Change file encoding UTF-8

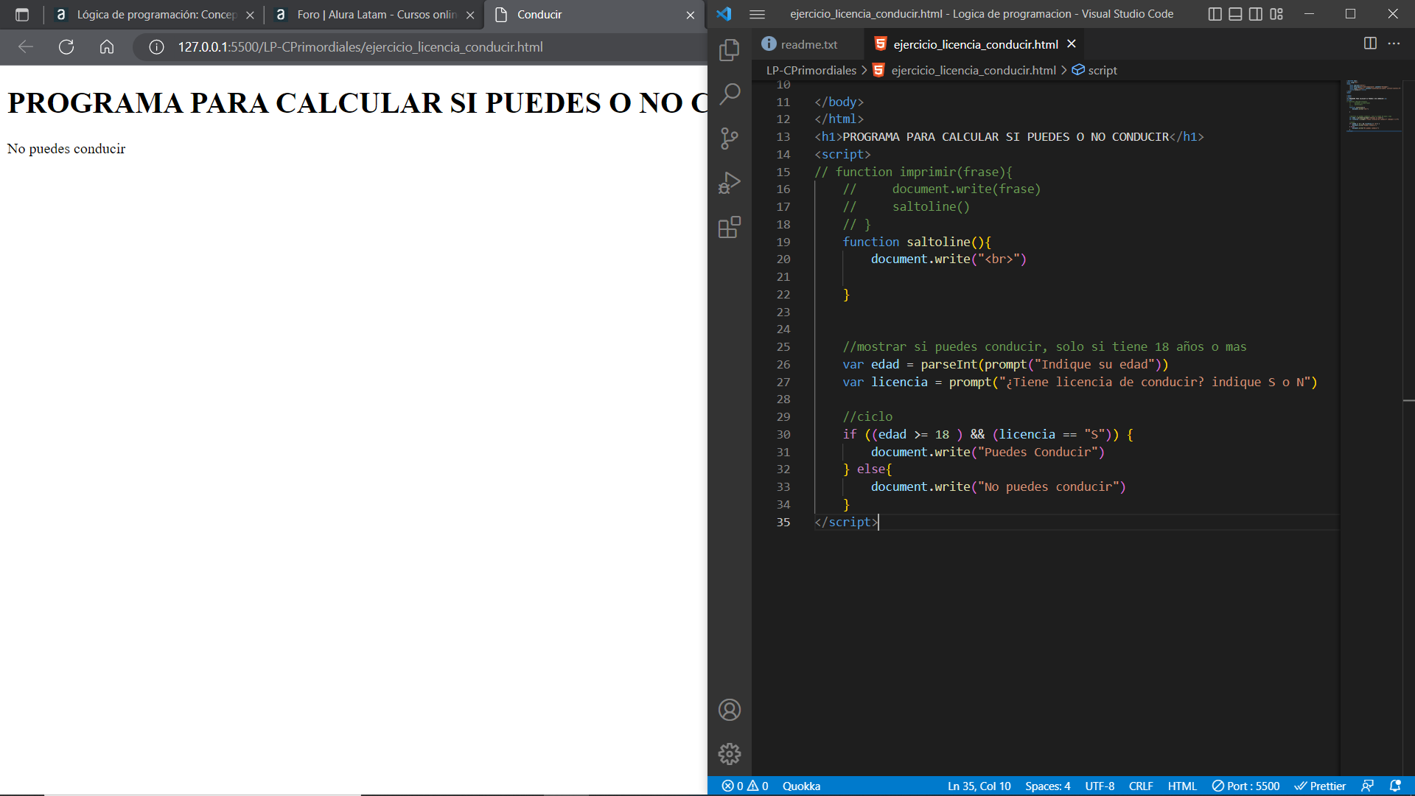click(x=1100, y=786)
